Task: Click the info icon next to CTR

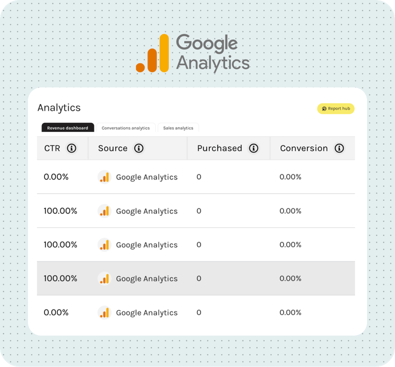Action: [71, 148]
